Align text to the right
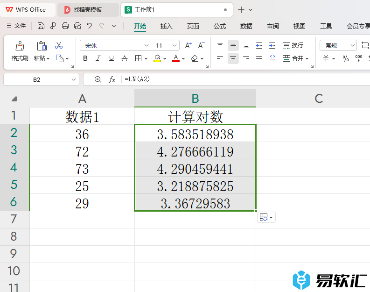370x292 pixels. click(x=246, y=58)
